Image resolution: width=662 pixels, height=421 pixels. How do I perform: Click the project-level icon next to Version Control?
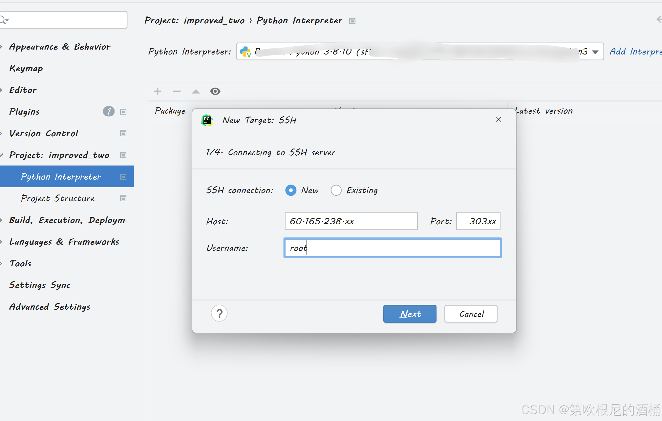click(123, 133)
